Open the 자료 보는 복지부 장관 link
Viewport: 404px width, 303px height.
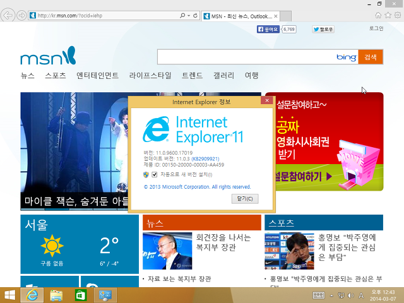pos(179,279)
